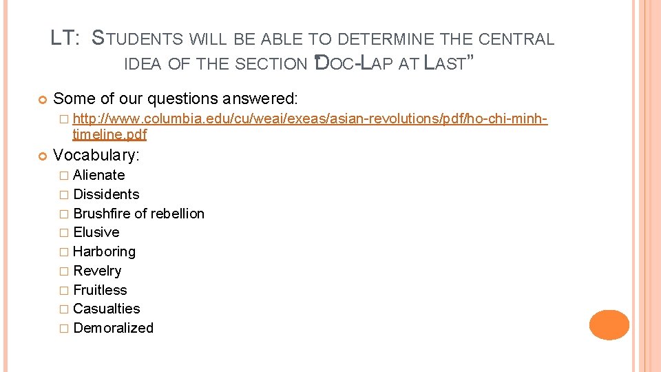This screenshot has height=372, width=661.
Task: Select the "Brushfire of rebellion" entry
Action: coord(138,214)
